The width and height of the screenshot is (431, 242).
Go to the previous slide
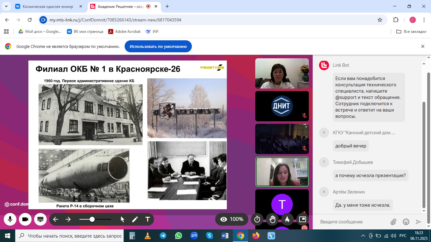[56, 219]
